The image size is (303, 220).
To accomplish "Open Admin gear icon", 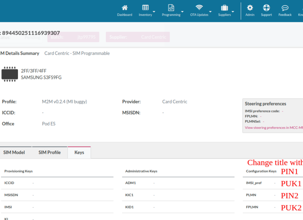I will point(250,8).
